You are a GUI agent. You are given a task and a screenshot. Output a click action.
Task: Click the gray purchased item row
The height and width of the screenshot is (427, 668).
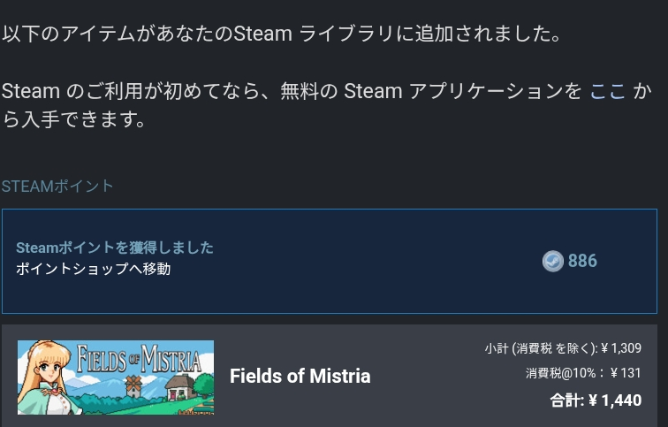(330, 376)
